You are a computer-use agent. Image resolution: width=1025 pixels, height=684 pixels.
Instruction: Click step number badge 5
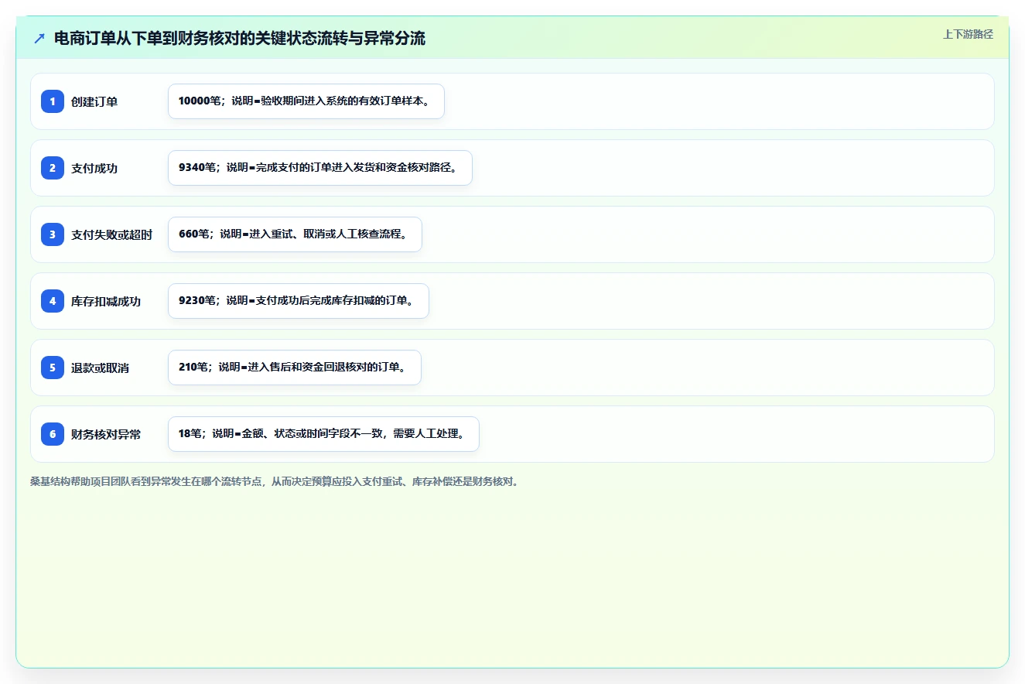coord(53,368)
